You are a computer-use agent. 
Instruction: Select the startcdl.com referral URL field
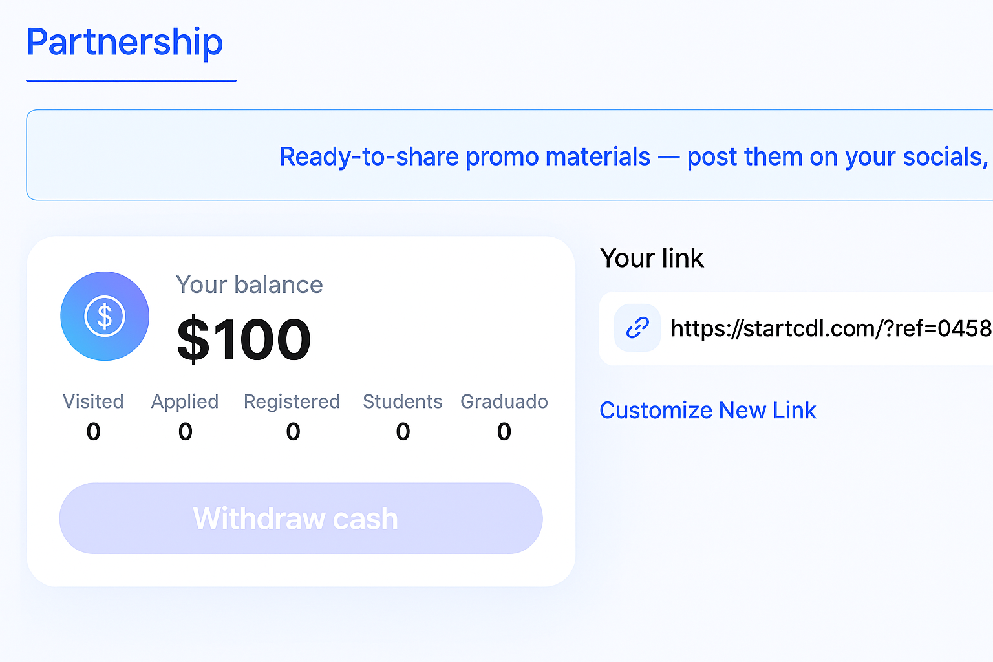coord(831,328)
